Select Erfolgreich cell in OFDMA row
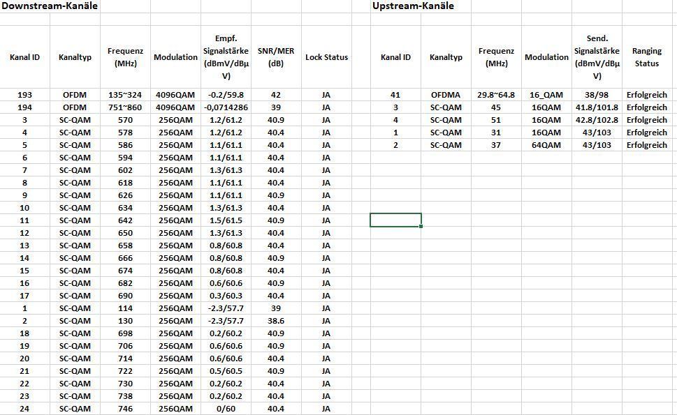Viewport: 677px width, 415px height. (x=647, y=95)
